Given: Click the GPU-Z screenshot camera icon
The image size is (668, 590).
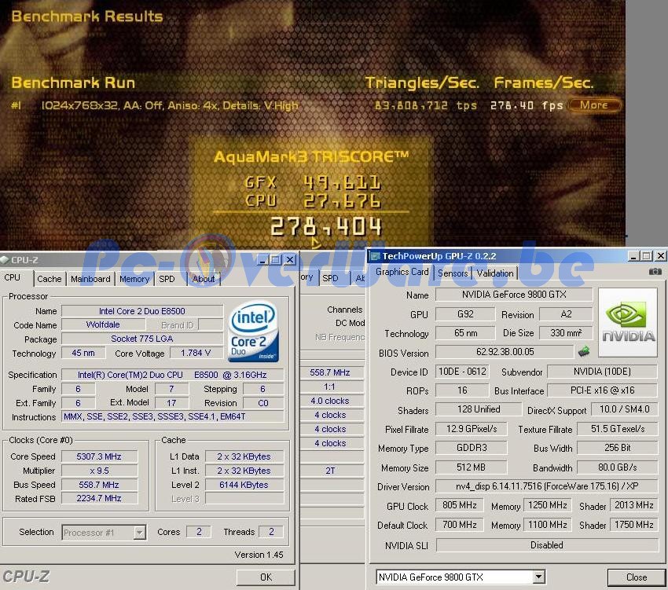Looking at the screenshot, I should point(655,272).
